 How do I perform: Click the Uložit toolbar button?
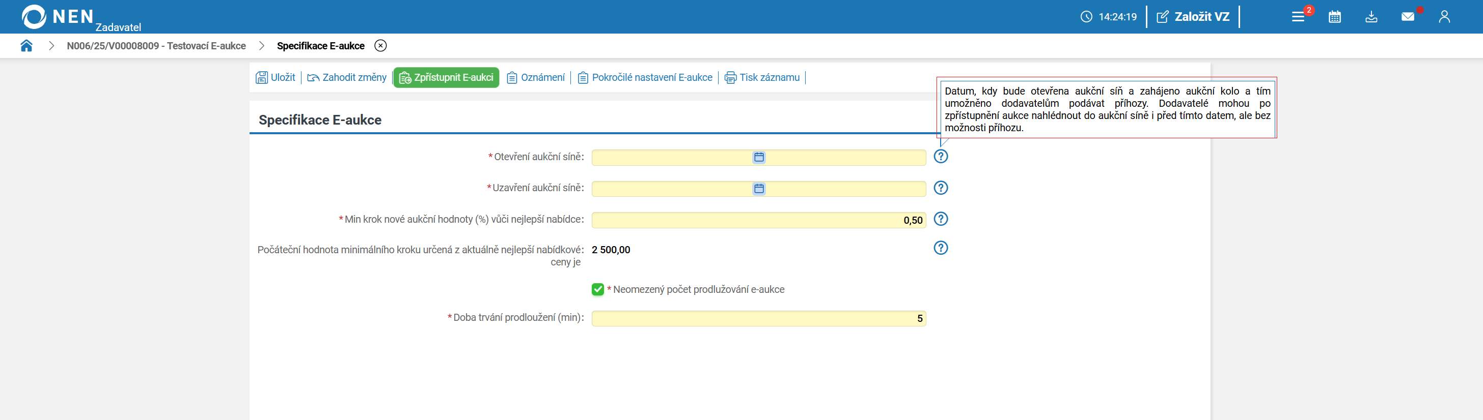tap(276, 78)
